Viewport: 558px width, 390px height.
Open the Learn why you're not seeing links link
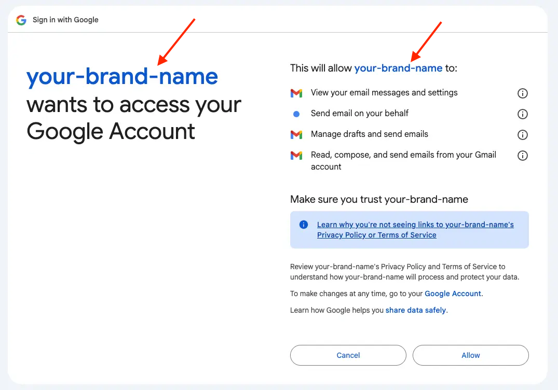point(415,230)
